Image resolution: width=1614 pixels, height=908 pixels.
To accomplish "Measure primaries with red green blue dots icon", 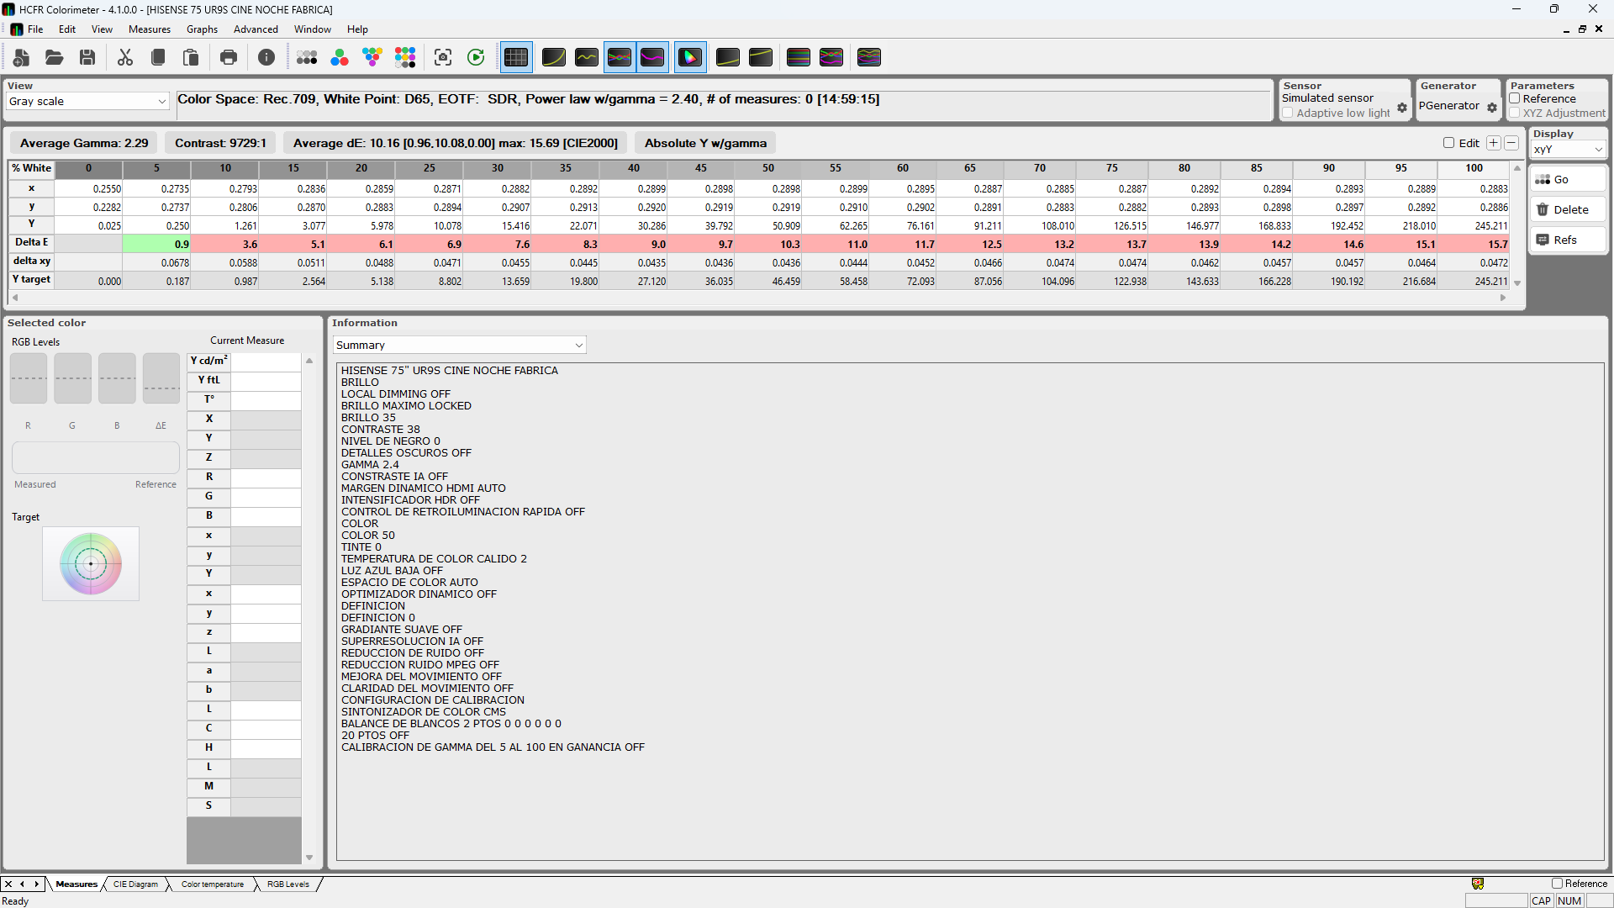I will [340, 57].
